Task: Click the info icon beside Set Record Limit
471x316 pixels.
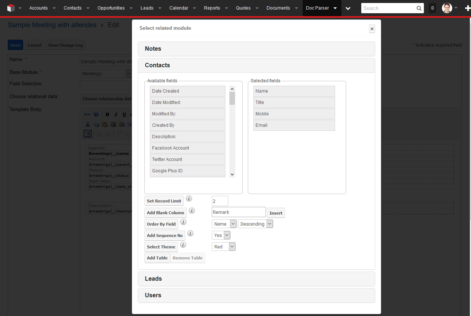Action: [x=189, y=198]
